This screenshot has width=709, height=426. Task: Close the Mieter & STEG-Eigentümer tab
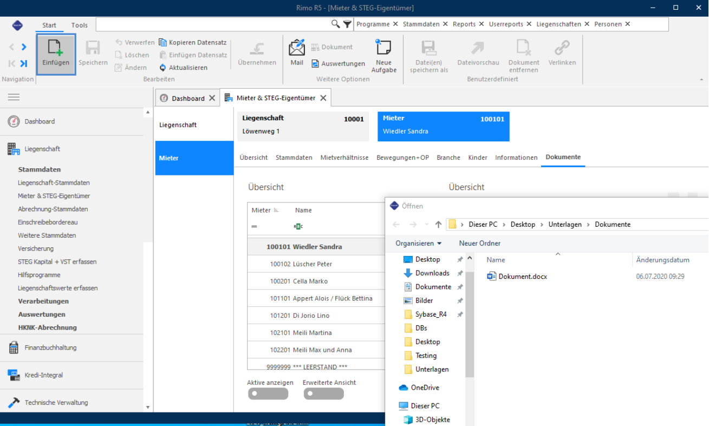(x=323, y=98)
